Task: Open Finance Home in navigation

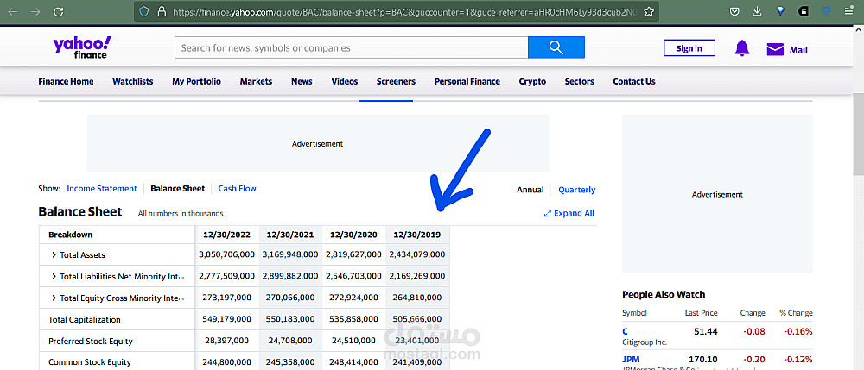Action: pyautogui.click(x=67, y=81)
